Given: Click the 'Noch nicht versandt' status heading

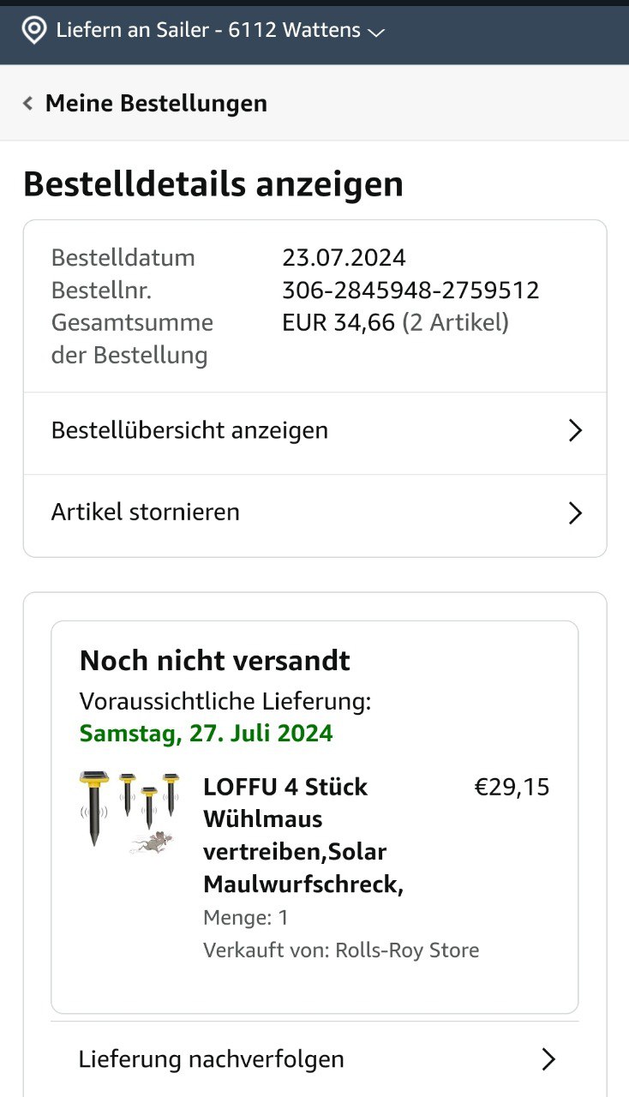Looking at the screenshot, I should pos(214,661).
